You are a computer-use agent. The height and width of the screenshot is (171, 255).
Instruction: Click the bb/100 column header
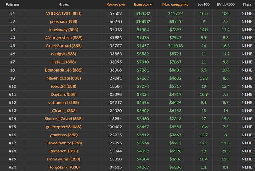pos(204,4)
